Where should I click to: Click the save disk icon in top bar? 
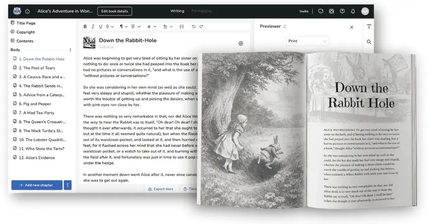331,11
